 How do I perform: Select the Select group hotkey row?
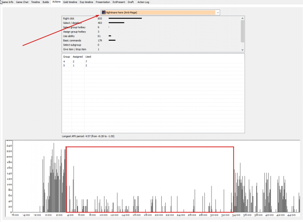click(151, 27)
